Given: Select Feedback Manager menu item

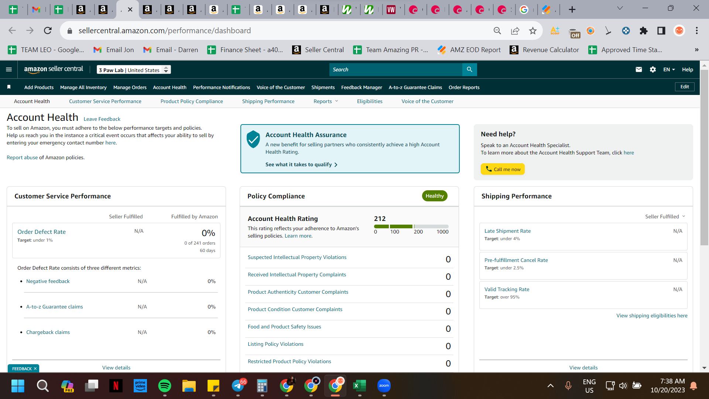Looking at the screenshot, I should (x=362, y=87).
